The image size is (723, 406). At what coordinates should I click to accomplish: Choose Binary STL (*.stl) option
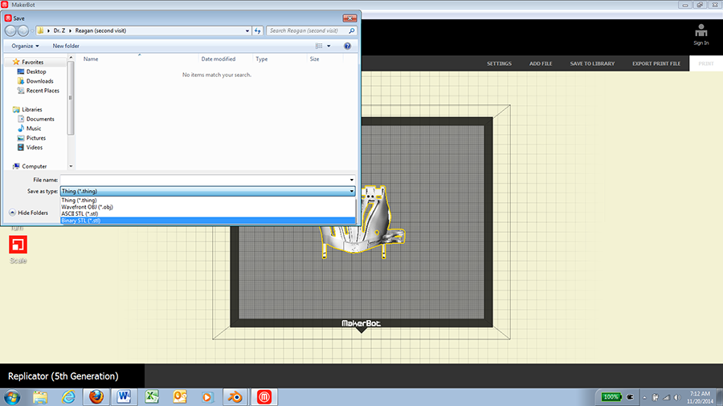click(208, 221)
